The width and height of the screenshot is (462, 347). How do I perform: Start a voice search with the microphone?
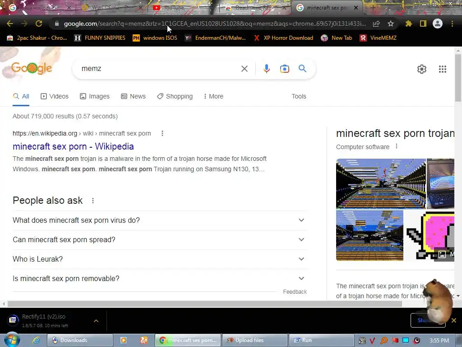[x=266, y=69]
